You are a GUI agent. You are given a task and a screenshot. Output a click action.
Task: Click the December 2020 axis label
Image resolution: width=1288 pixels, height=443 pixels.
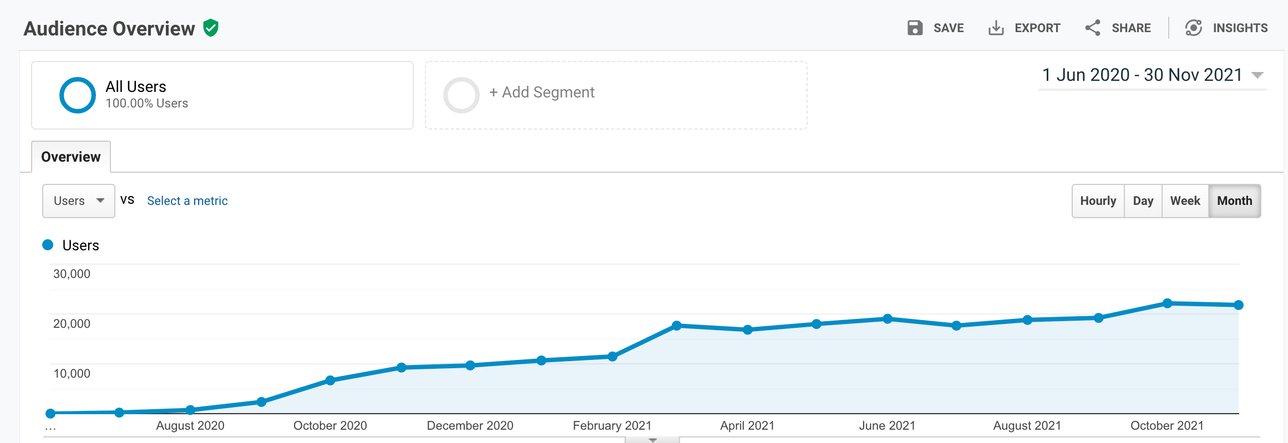pos(470,425)
